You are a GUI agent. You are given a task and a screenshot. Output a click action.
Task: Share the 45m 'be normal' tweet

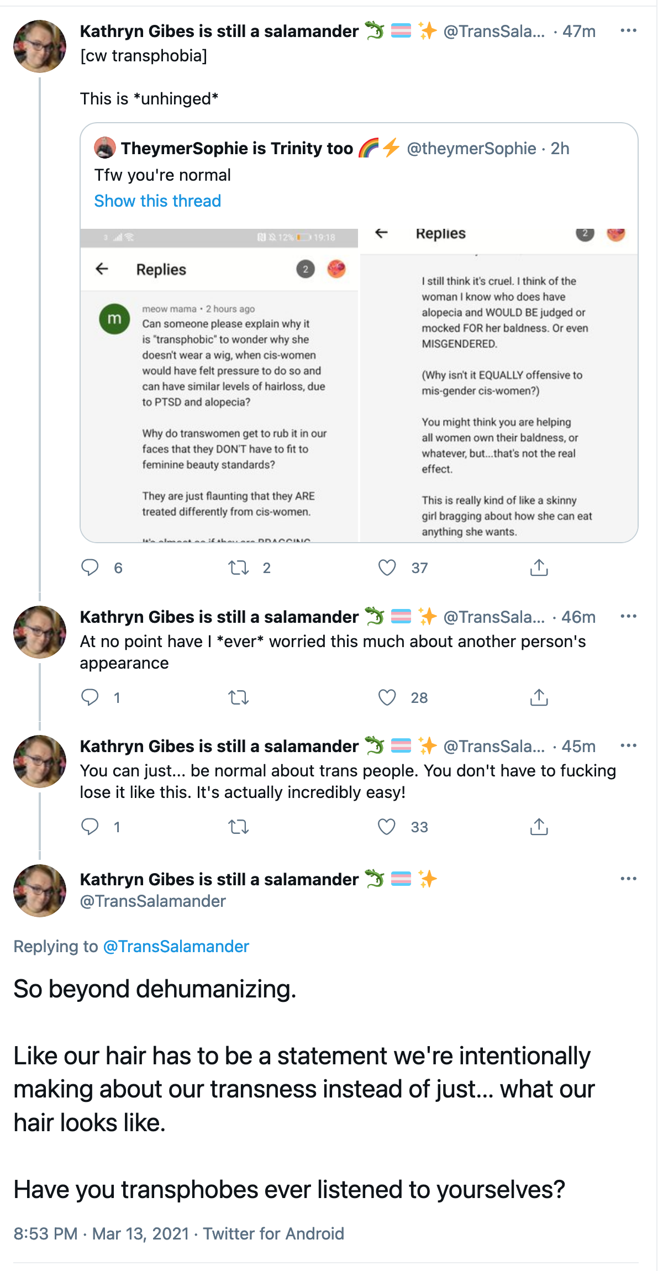[x=539, y=827]
